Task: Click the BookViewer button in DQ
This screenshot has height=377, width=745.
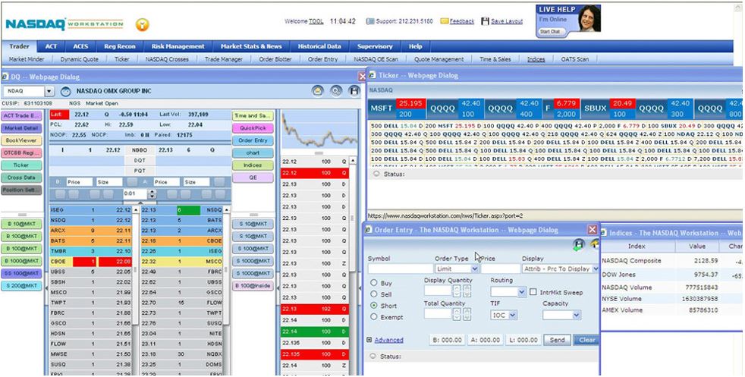Action: click(x=21, y=140)
